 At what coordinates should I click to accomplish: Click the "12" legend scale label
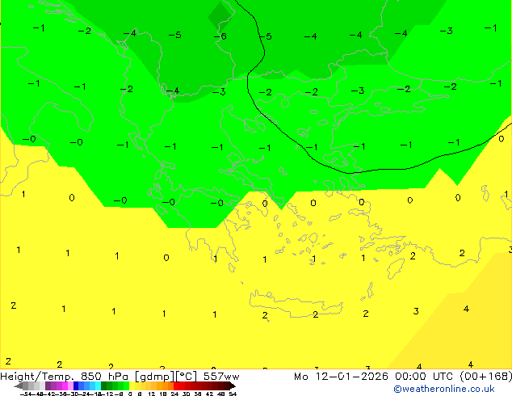(152, 394)
